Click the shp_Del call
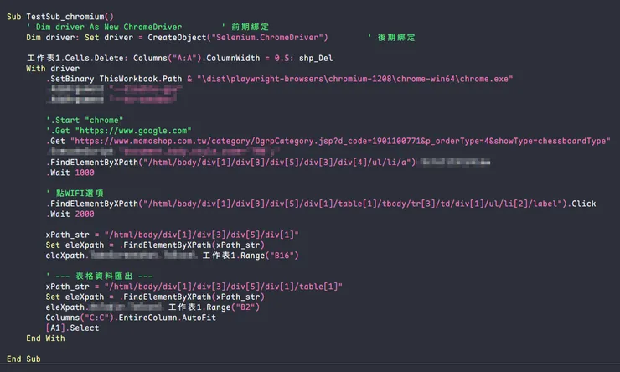Image resolution: width=620 pixels, height=372 pixels. click(316, 58)
